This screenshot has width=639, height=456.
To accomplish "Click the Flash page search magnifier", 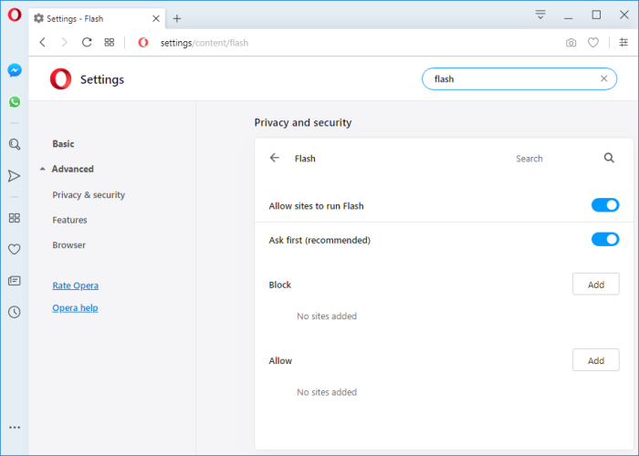I will [609, 158].
